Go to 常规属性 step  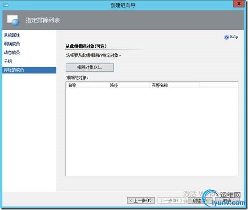coord(12,35)
